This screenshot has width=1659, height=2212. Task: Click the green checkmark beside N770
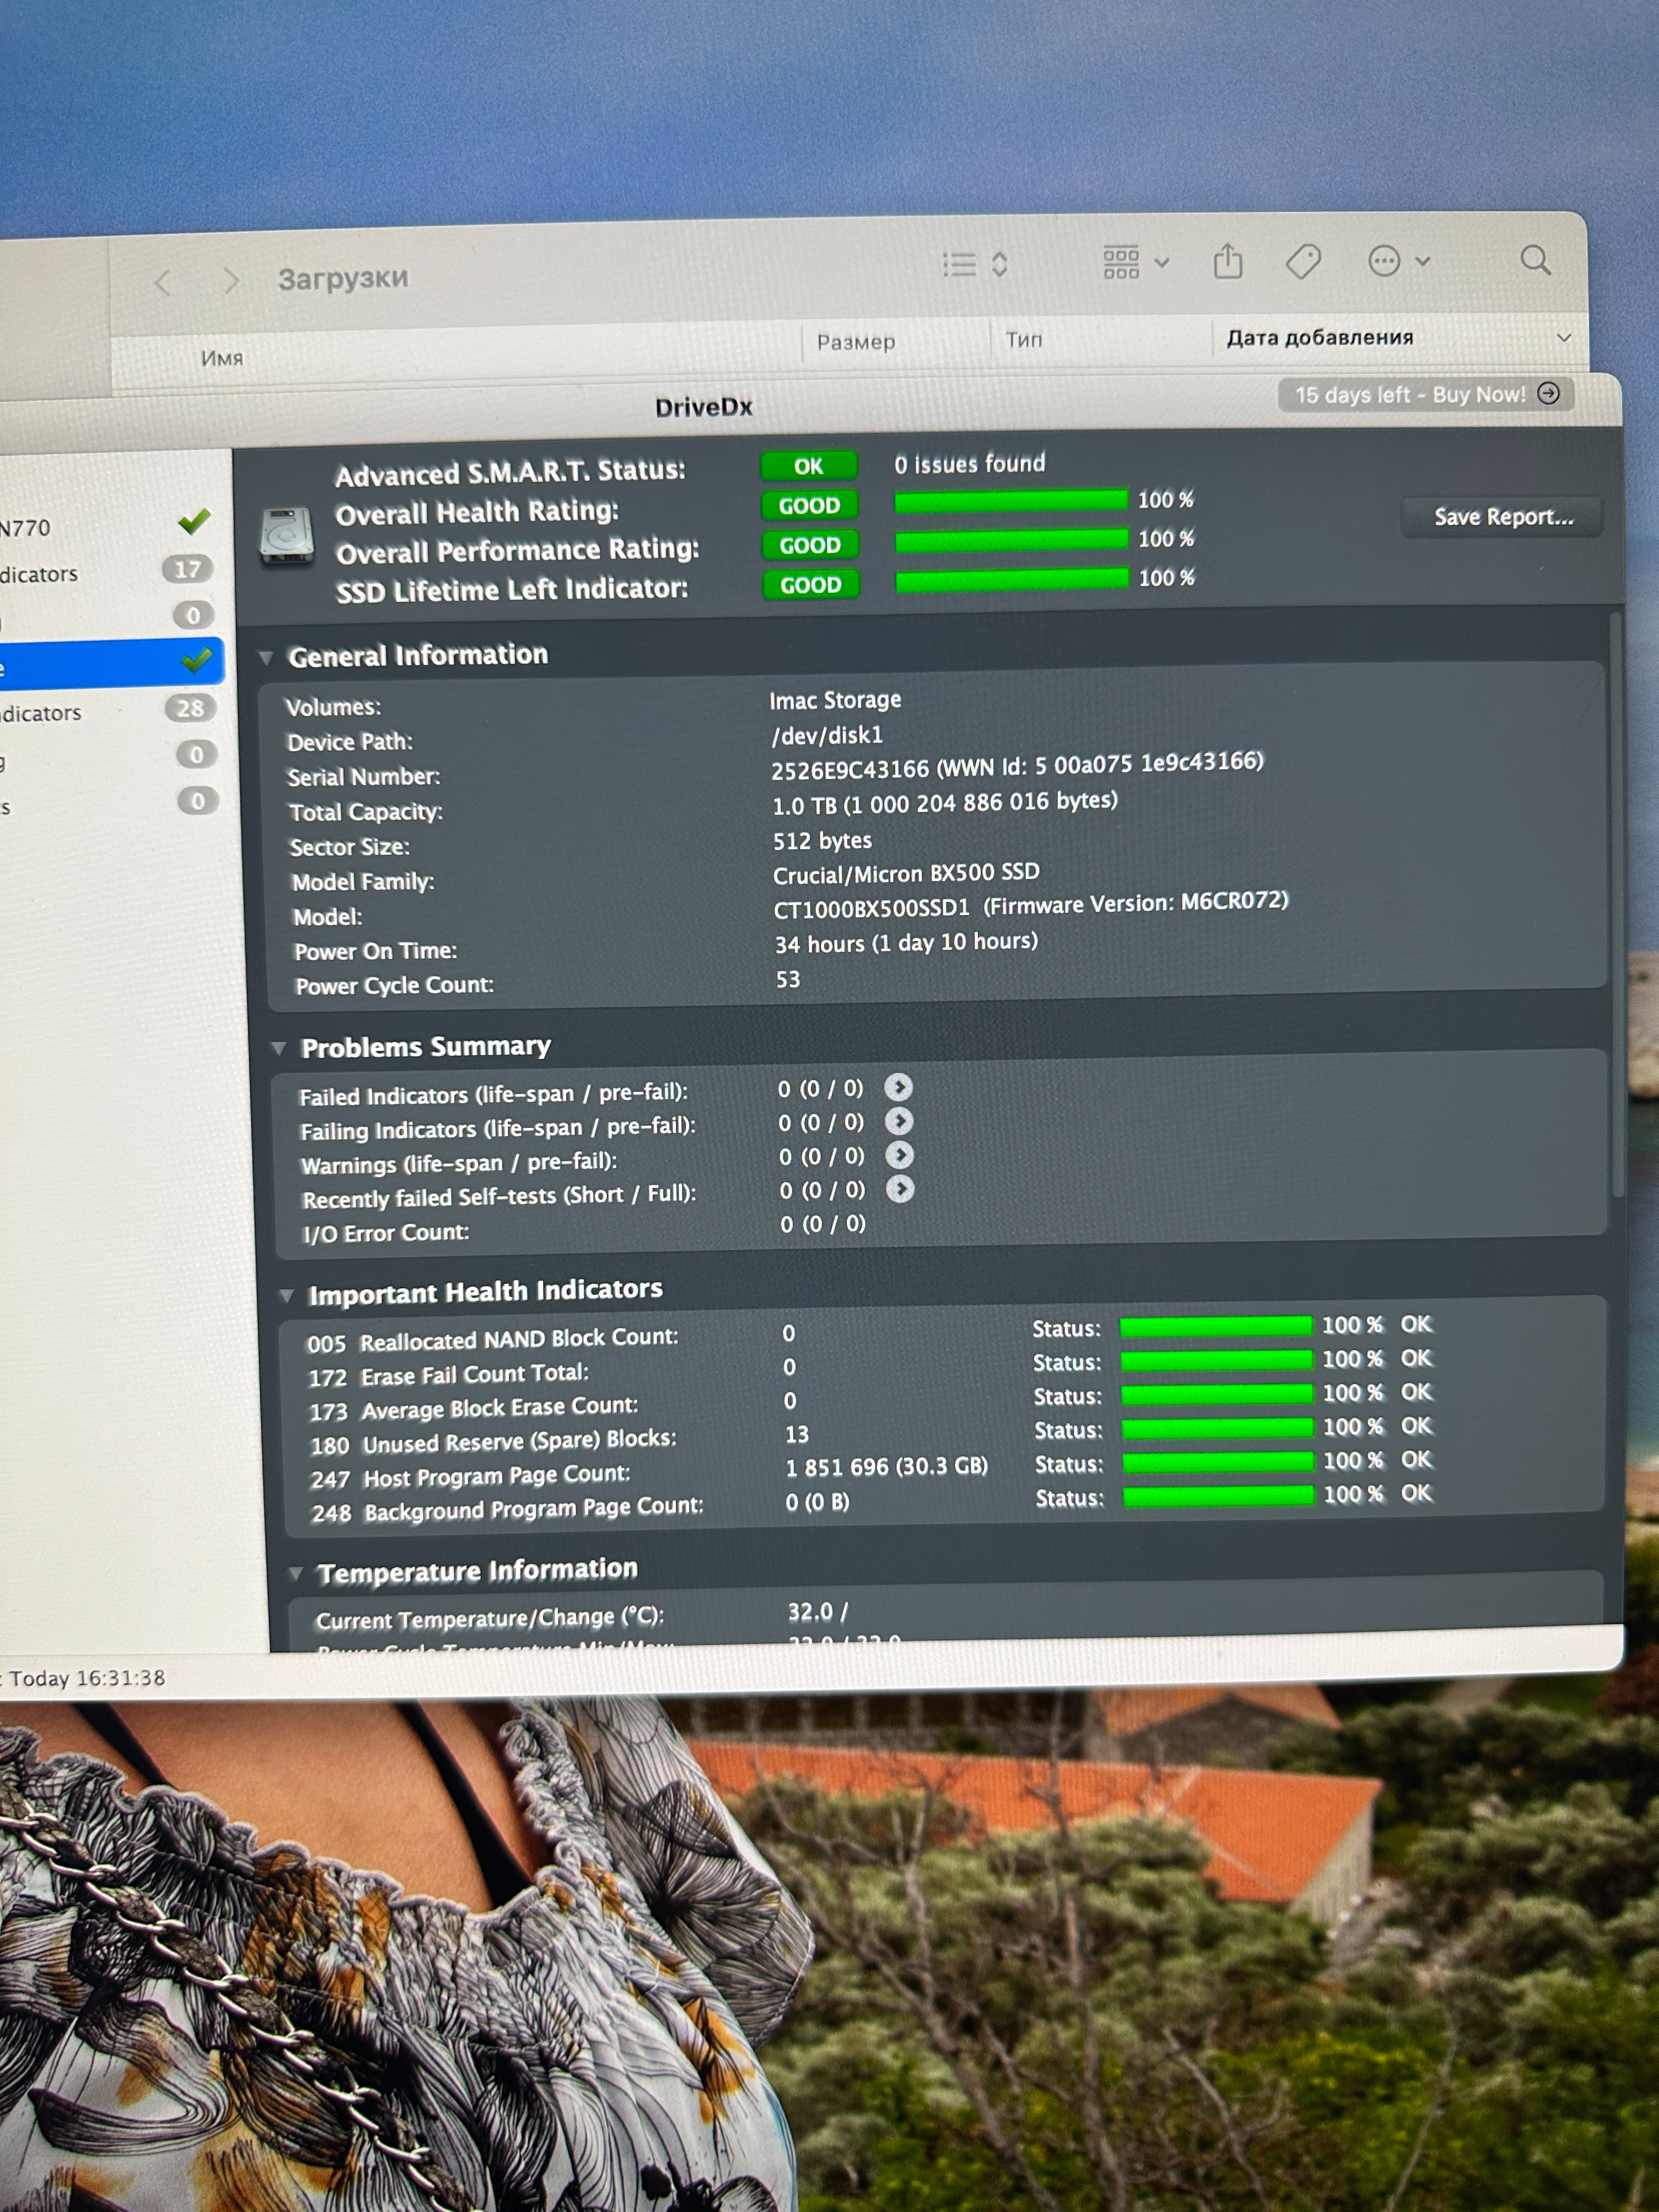coord(194,520)
